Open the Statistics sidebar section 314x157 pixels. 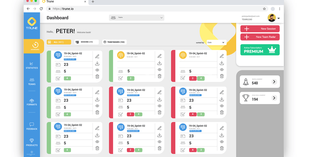point(32,66)
